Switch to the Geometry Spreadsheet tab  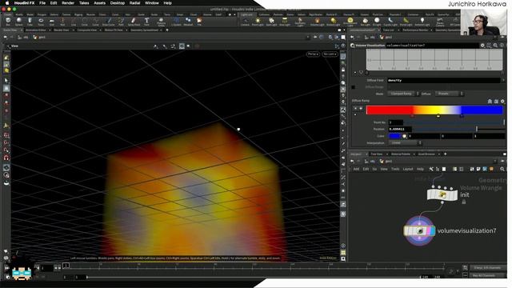tap(144, 30)
